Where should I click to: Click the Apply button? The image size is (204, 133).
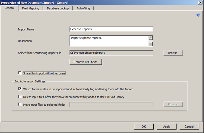coord(167,127)
